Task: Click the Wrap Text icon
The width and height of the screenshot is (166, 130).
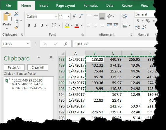Action: click(125, 16)
